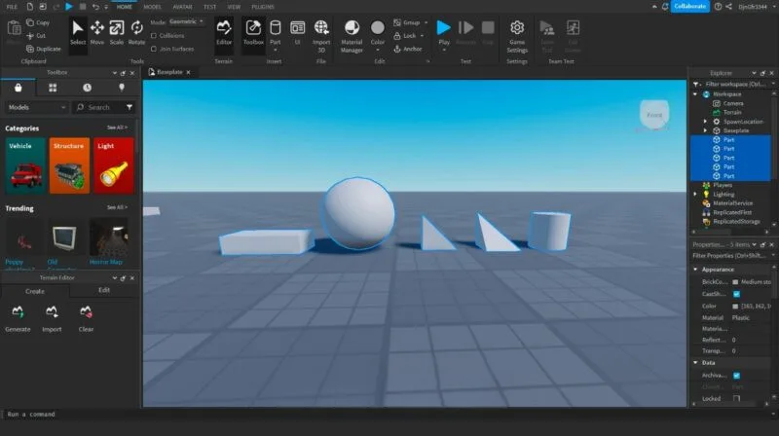Toggle the Collisions checkbox

pyautogui.click(x=154, y=36)
